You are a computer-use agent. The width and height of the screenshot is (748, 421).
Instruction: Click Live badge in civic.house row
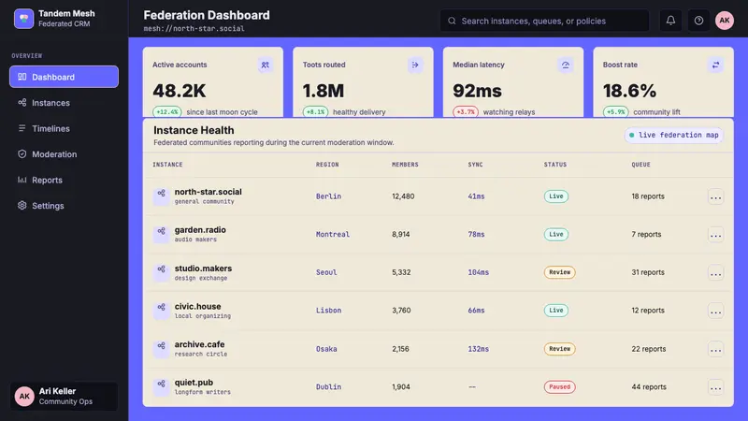click(x=555, y=311)
